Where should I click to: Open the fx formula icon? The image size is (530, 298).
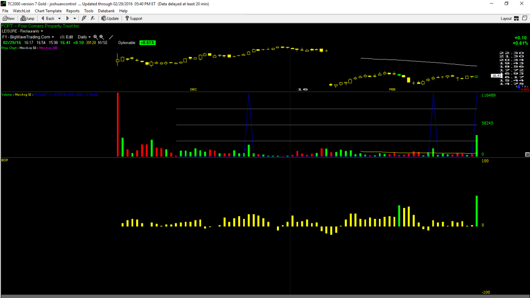coord(93,18)
